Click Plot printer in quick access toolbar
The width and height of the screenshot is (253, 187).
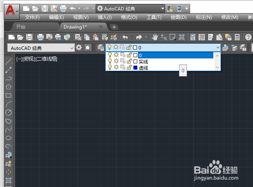63,8
